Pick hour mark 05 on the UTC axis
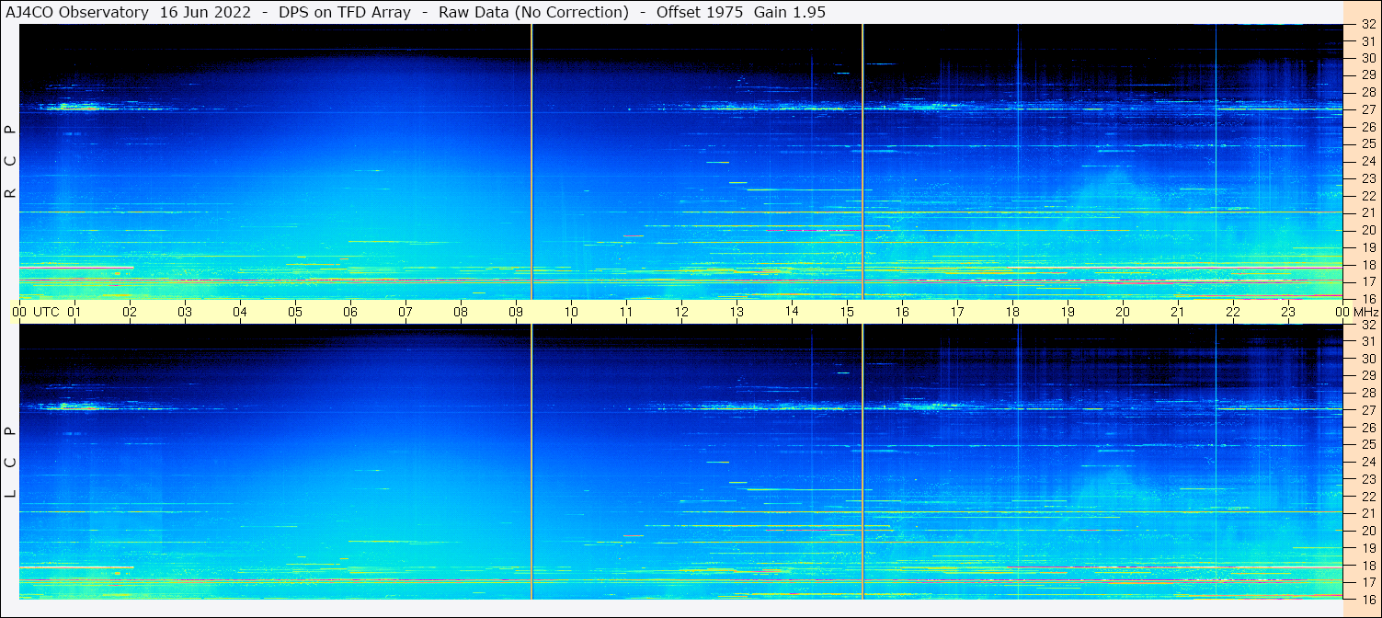The height and width of the screenshot is (618, 1382). coord(295,312)
